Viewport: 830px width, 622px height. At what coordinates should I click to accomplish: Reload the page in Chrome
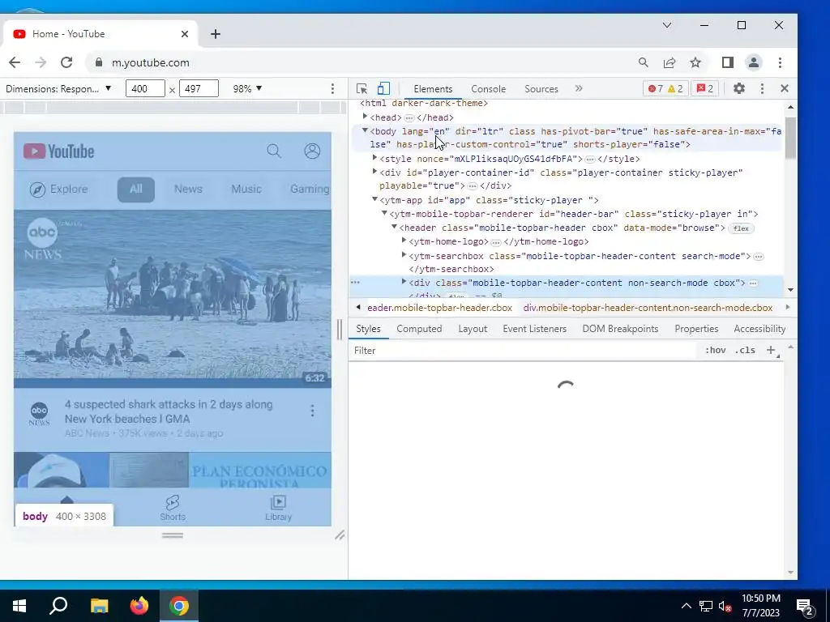pos(66,62)
